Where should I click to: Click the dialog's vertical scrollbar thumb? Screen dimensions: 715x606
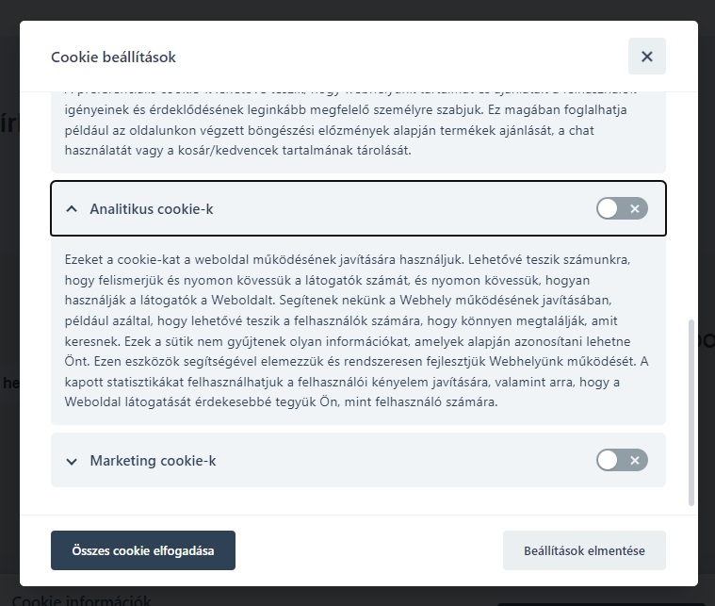click(691, 413)
